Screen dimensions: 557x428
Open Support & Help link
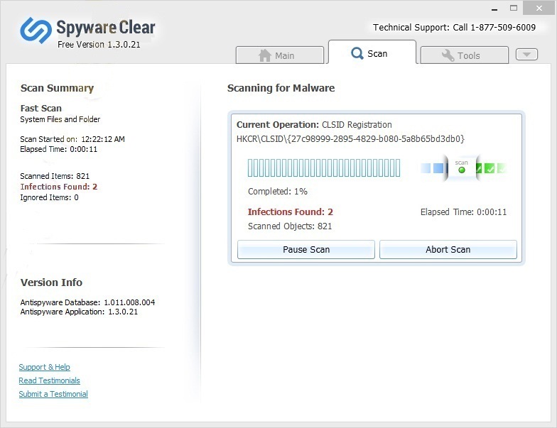[44, 367]
